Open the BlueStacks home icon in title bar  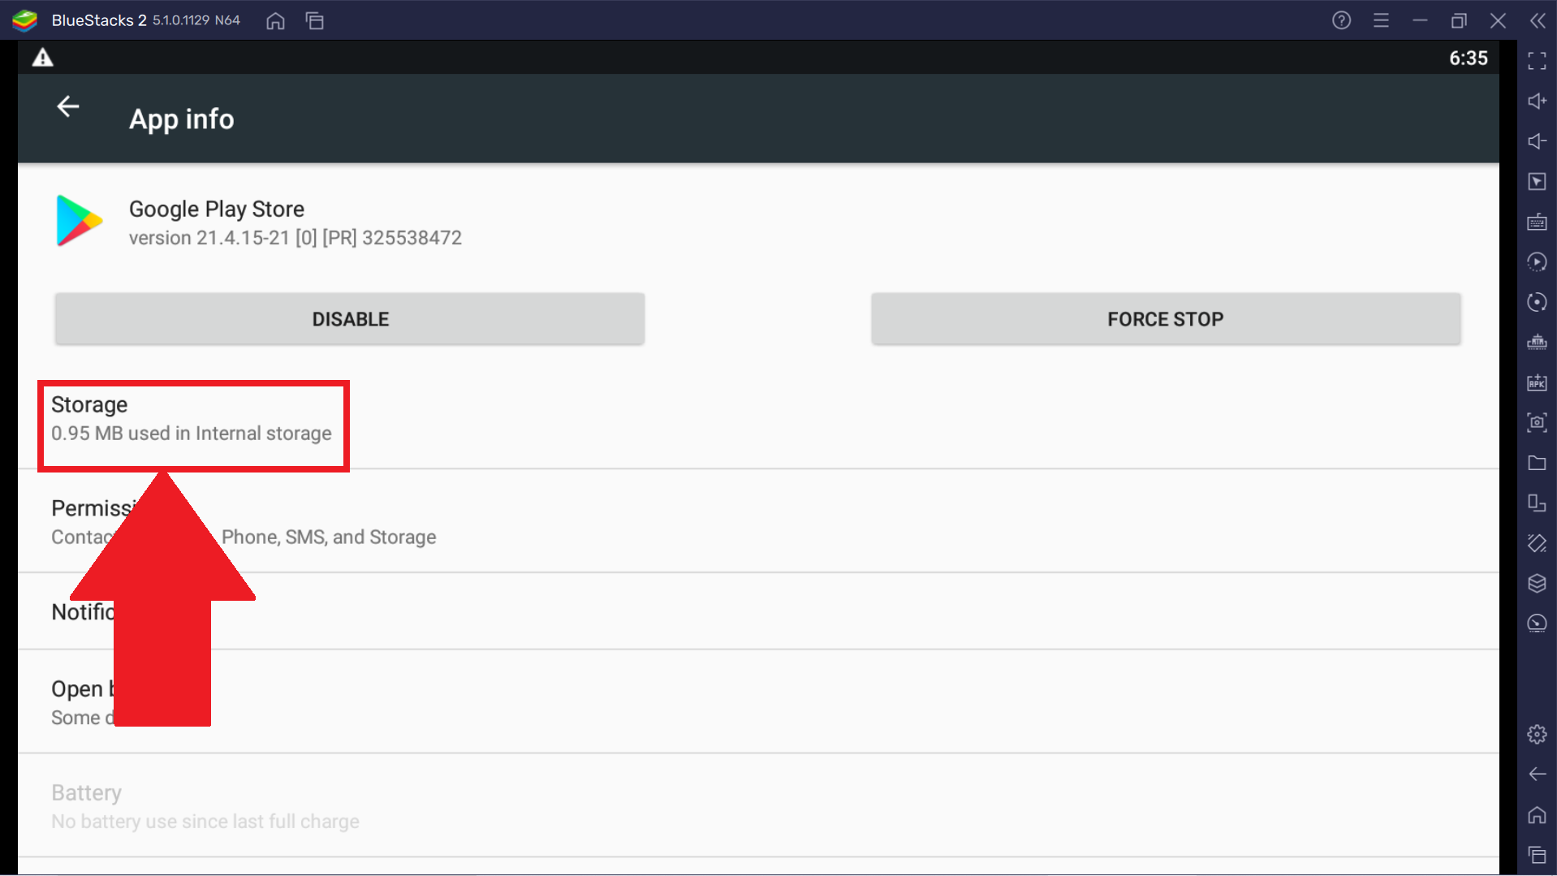[x=275, y=21]
